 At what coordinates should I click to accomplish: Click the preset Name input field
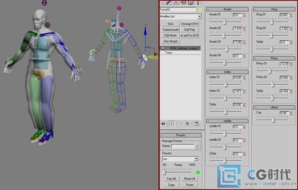183,146
